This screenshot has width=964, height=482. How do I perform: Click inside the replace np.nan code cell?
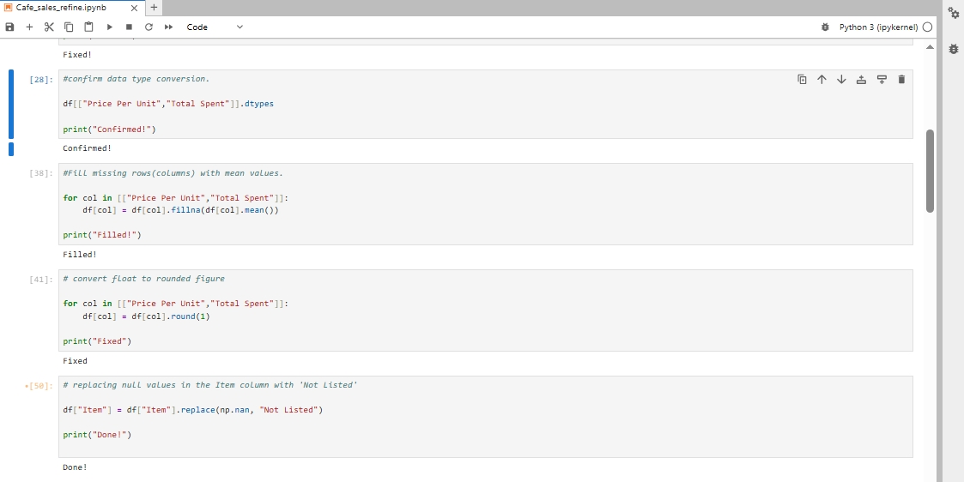[x=486, y=416]
